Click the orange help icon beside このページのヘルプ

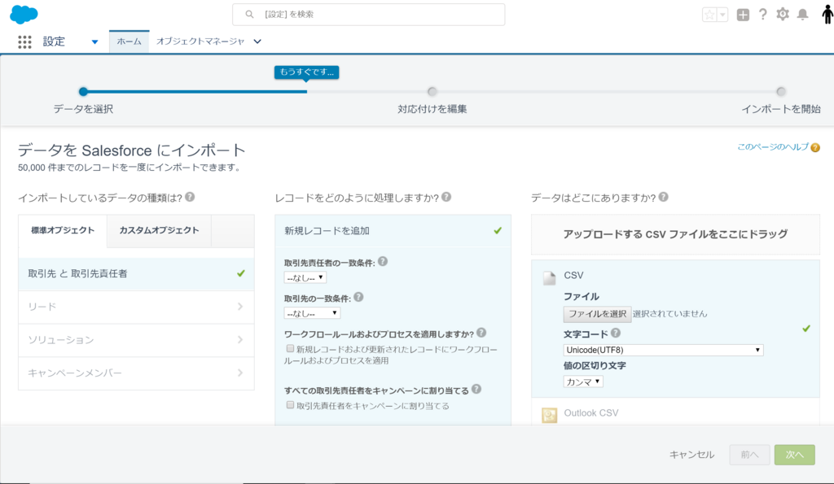[x=815, y=148]
